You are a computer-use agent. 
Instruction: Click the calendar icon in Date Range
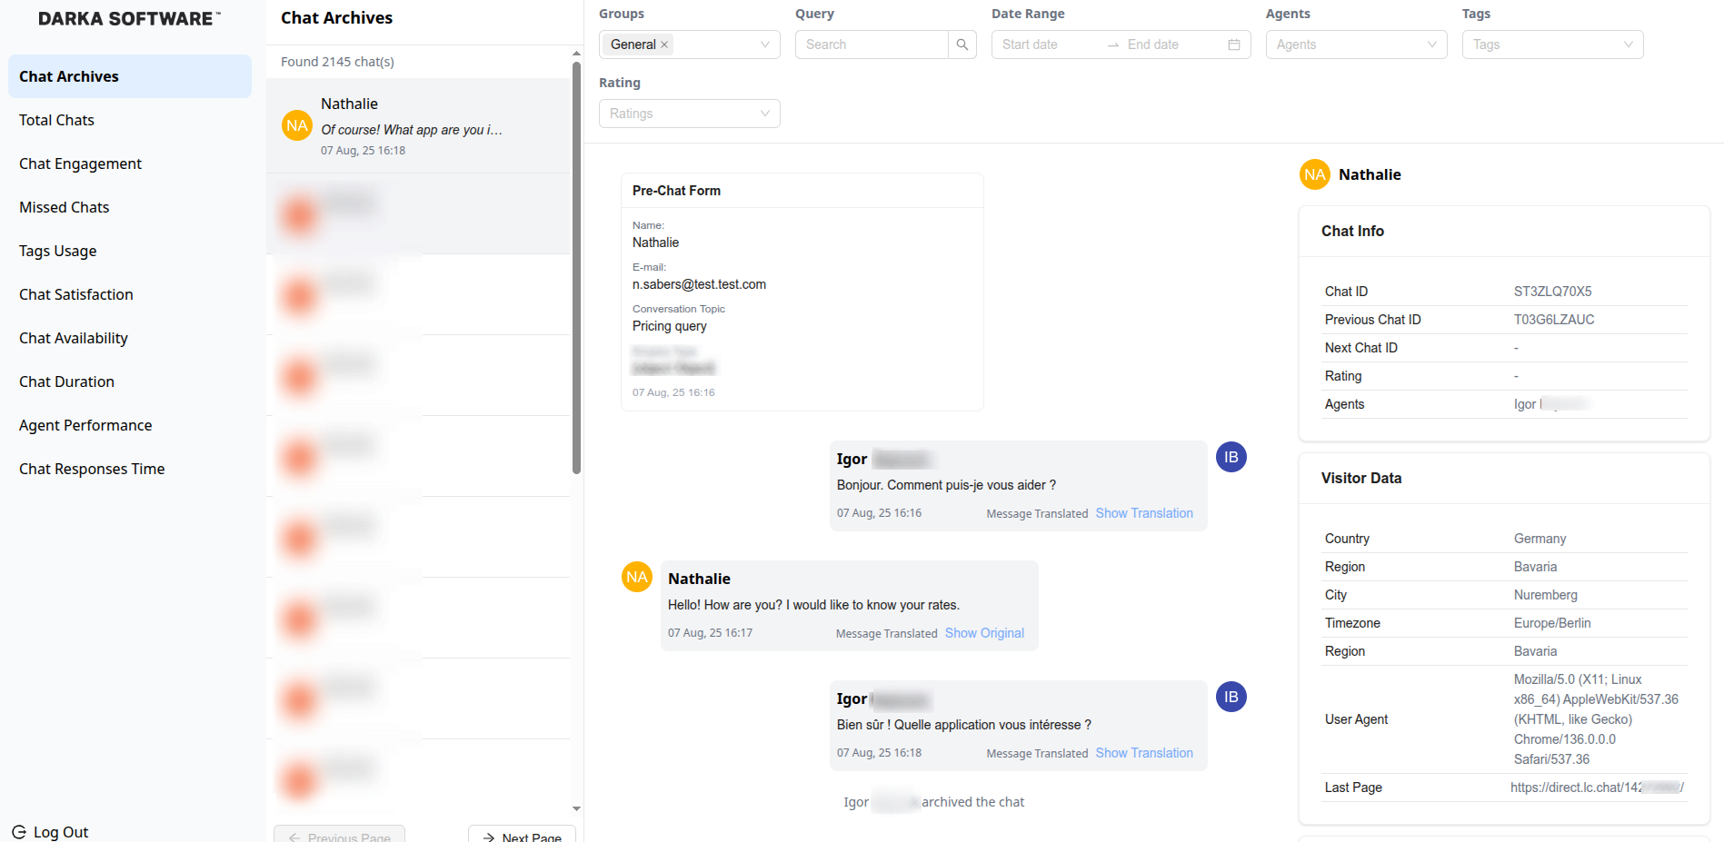tap(1233, 45)
